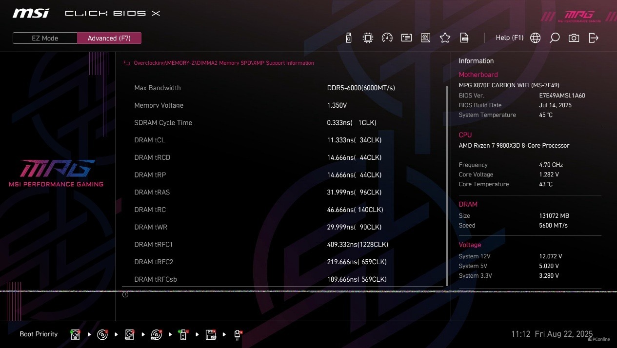Open the Favorites star icon
This screenshot has height=348, width=617.
coord(445,38)
